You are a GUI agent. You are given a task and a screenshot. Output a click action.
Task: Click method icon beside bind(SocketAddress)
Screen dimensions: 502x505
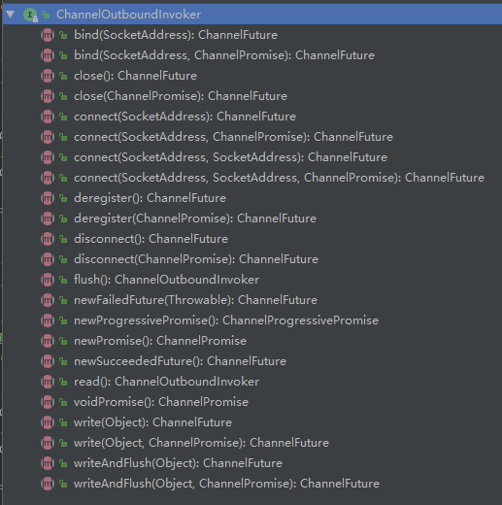click(48, 35)
